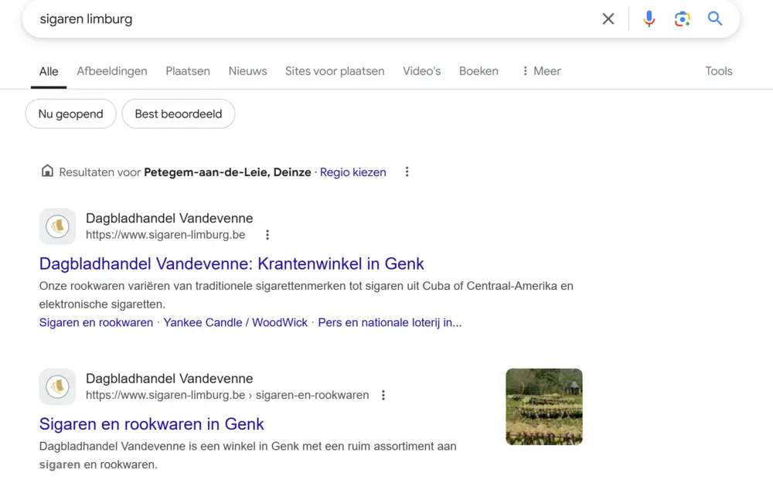Submit search with the magnifying glass icon

click(x=715, y=19)
